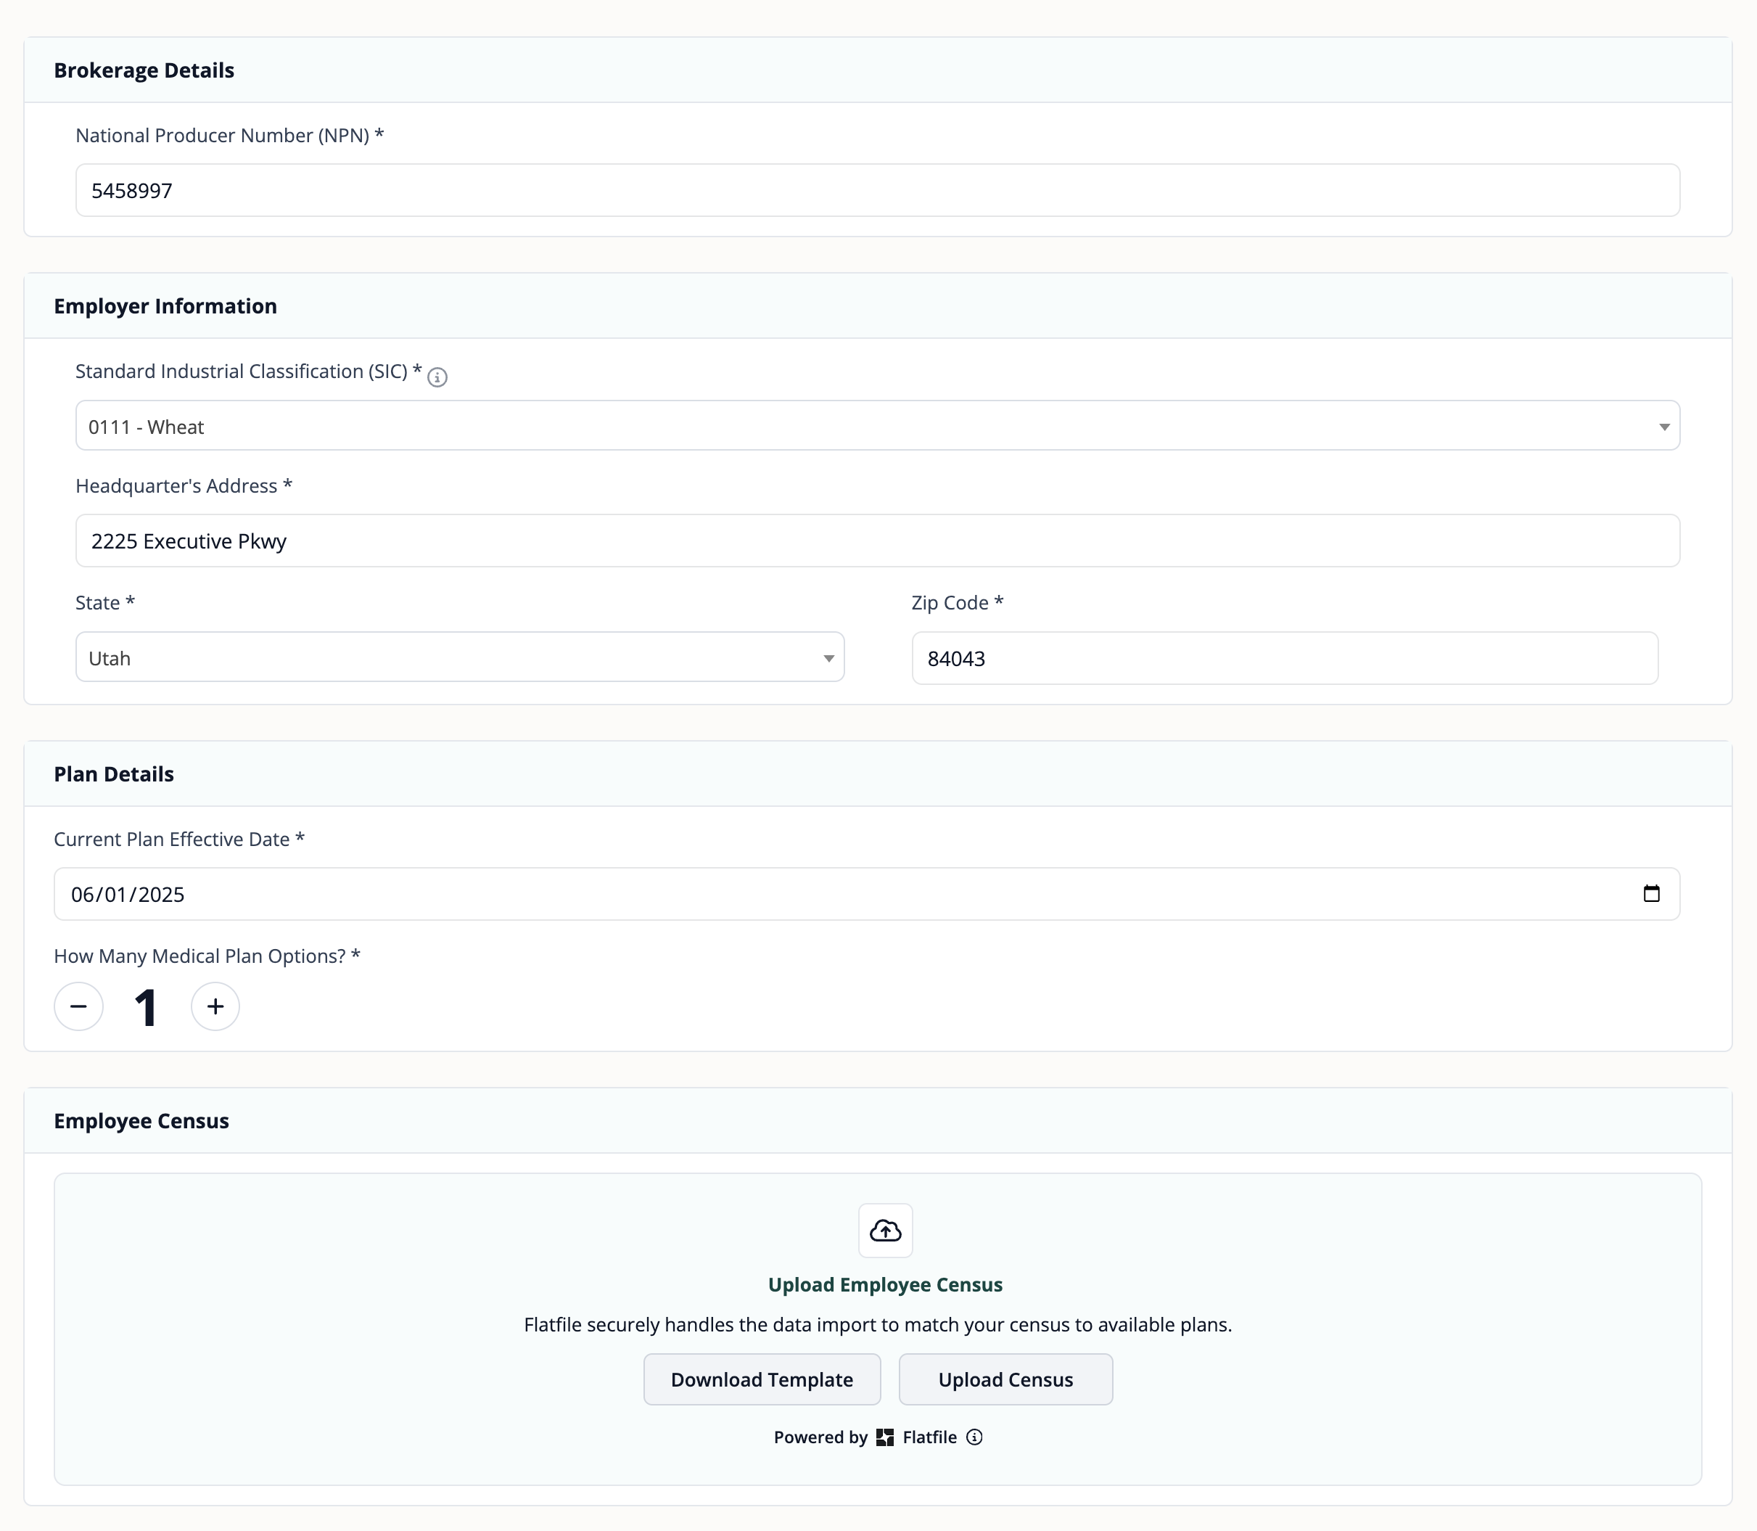The image size is (1757, 1531).
Task: Click the Flatfile logo icon
Action: click(885, 1437)
